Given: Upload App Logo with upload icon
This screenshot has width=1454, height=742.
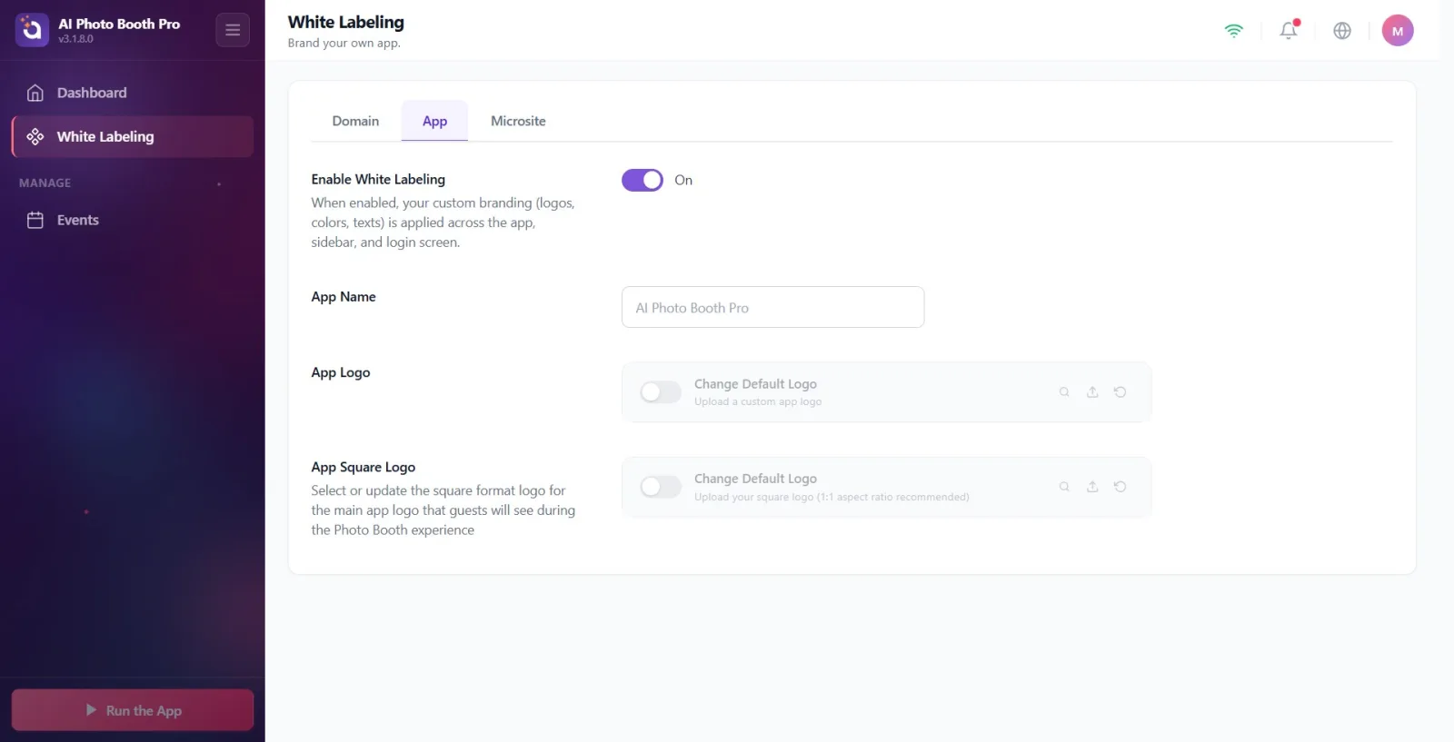Looking at the screenshot, I should (x=1092, y=392).
